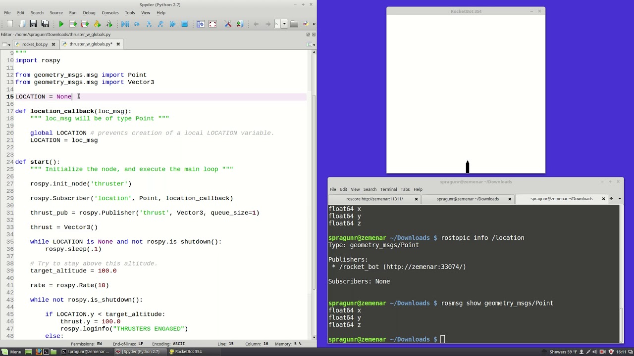Open Spyder File menu
Image resolution: width=634 pixels, height=356 pixels.
[x=7, y=12]
